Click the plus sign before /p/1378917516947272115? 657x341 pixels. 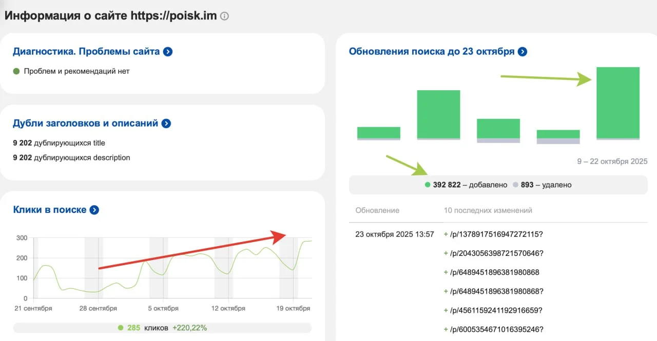tap(446, 234)
